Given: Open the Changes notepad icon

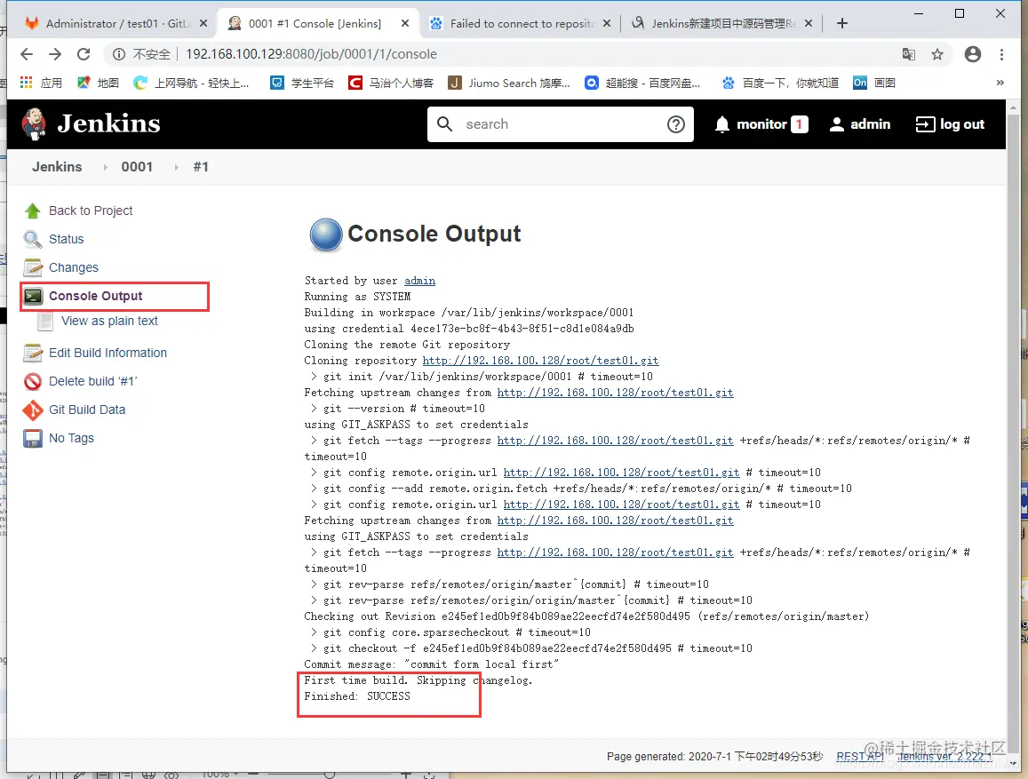Looking at the screenshot, I should click(33, 267).
